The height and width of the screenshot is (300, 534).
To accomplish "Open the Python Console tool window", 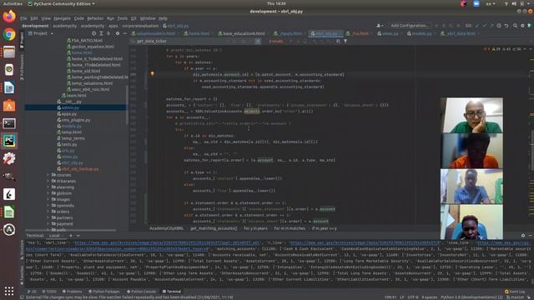I will click(x=141, y=292).
